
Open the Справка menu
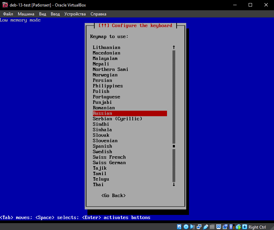click(x=98, y=14)
